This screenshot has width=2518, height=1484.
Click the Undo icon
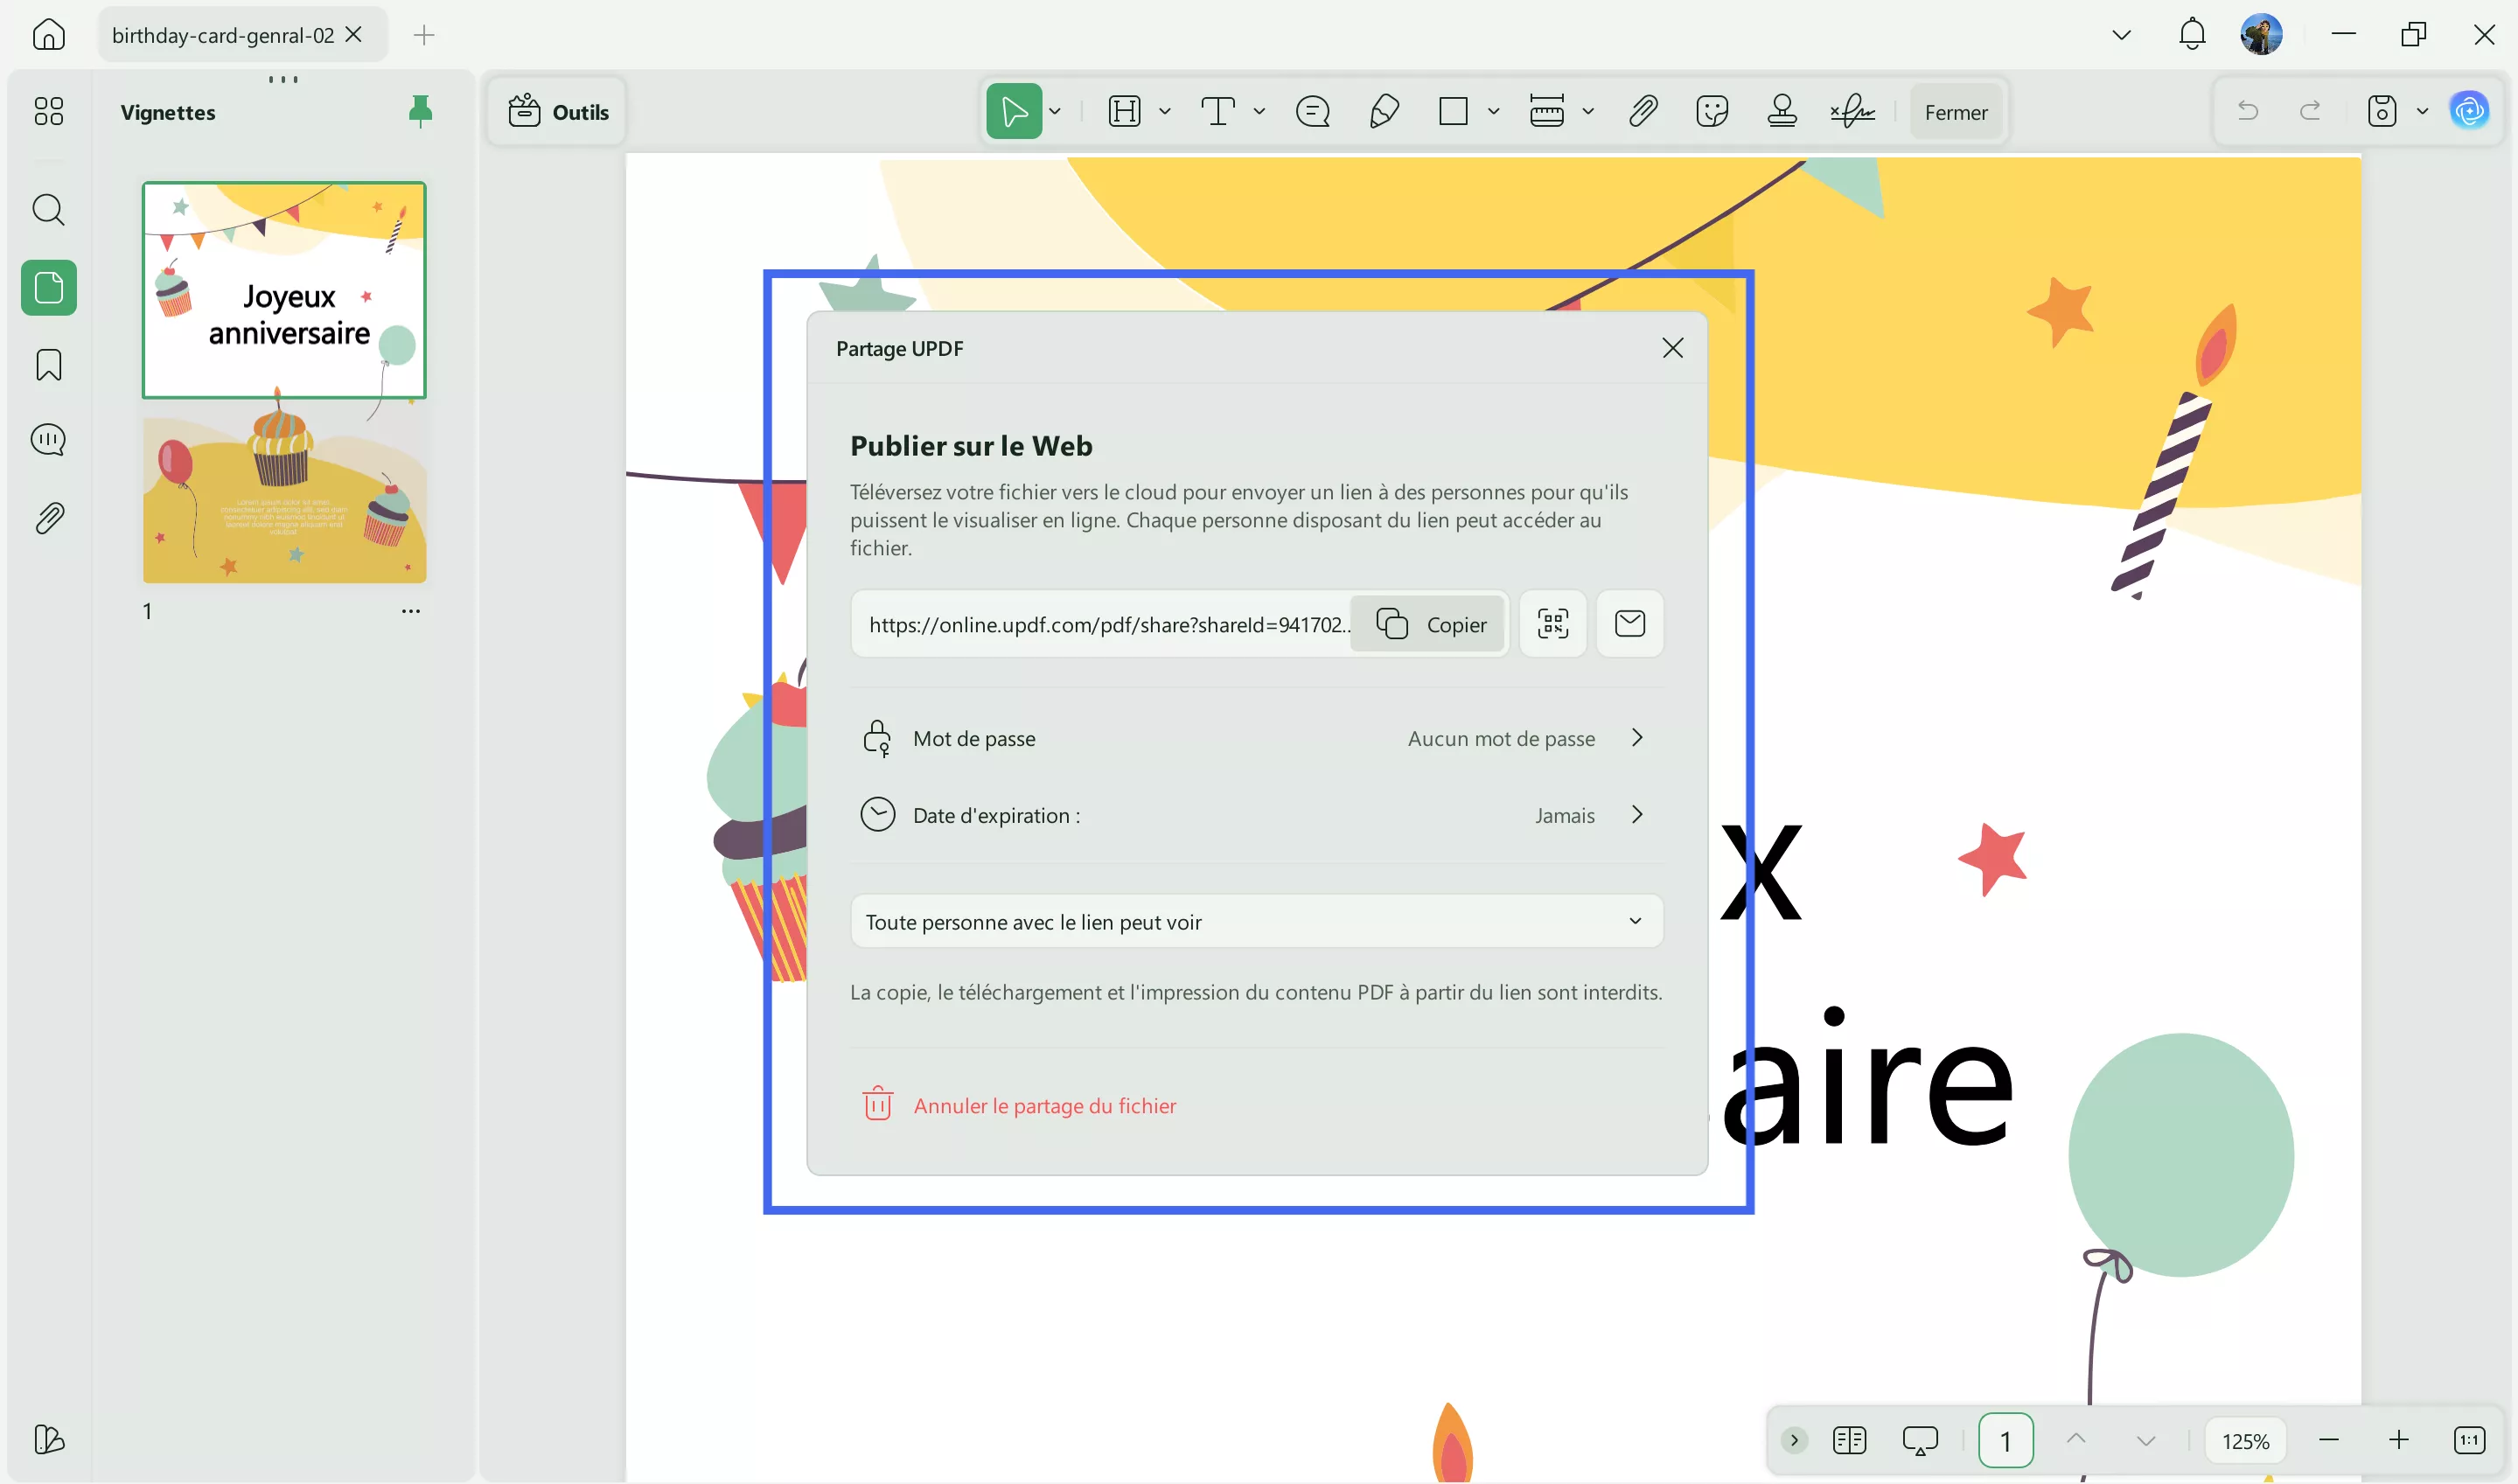(x=2247, y=110)
